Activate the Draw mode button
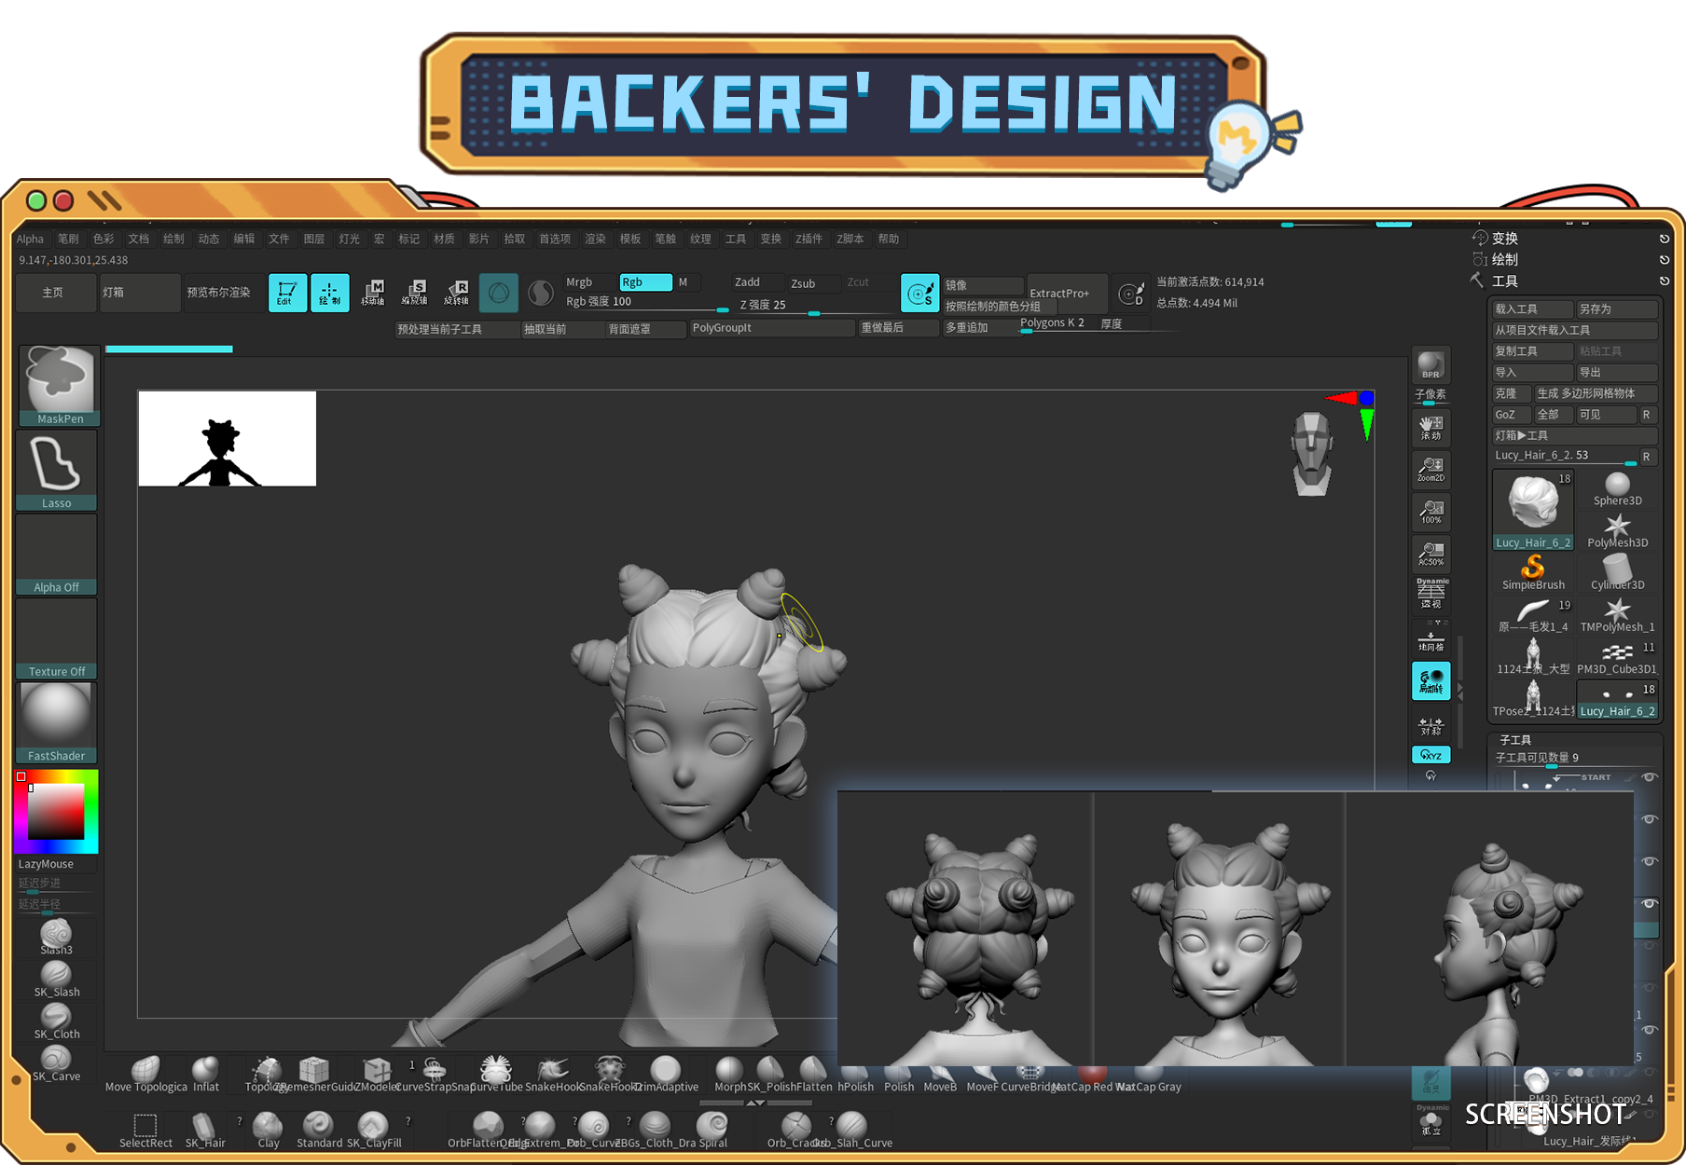The height and width of the screenshot is (1165, 1686). coord(330,293)
